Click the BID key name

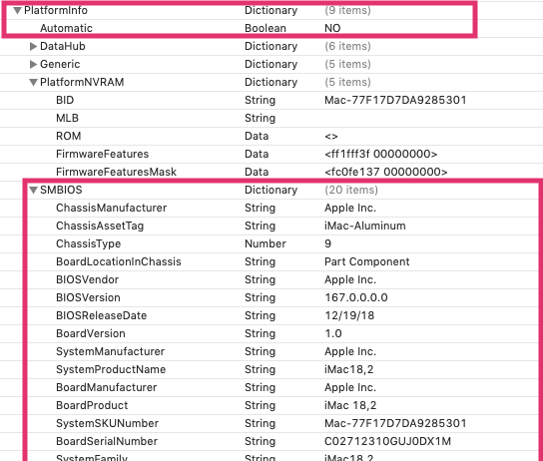point(65,100)
